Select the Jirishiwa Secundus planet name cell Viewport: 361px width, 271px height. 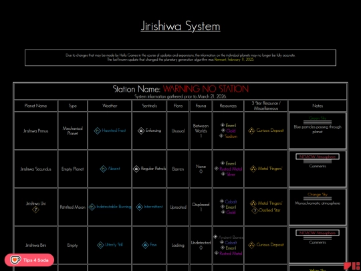35,169
